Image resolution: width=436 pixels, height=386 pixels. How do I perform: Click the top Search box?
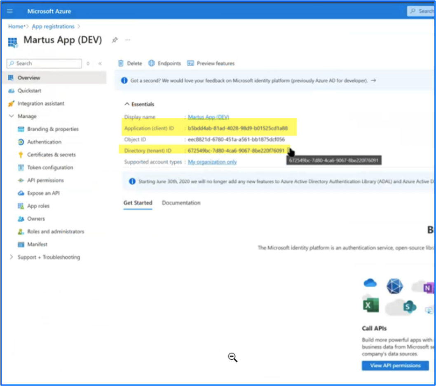tap(421, 11)
